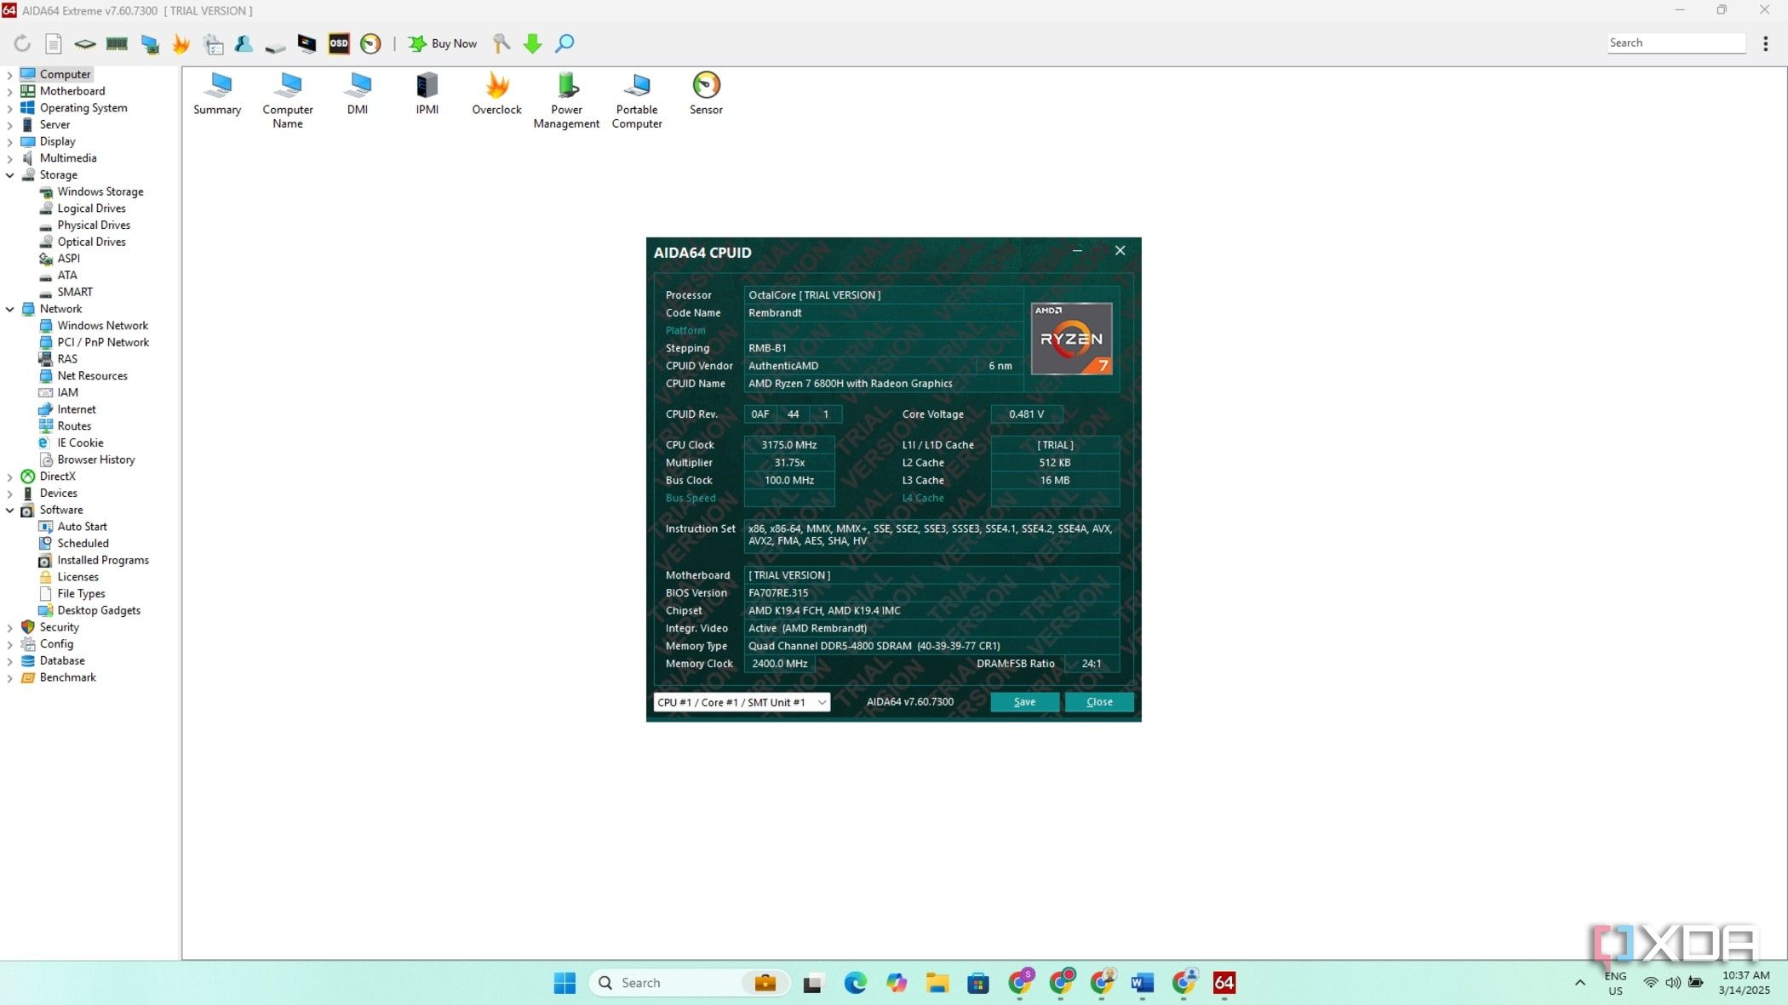Image resolution: width=1788 pixels, height=1005 pixels.
Task: Click the Buy Now toolbar button
Action: click(x=443, y=43)
